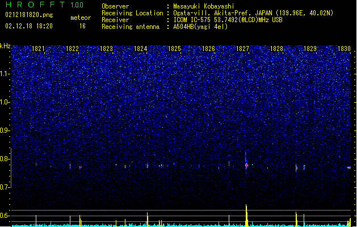Click the 1825 time marker

click(174, 49)
